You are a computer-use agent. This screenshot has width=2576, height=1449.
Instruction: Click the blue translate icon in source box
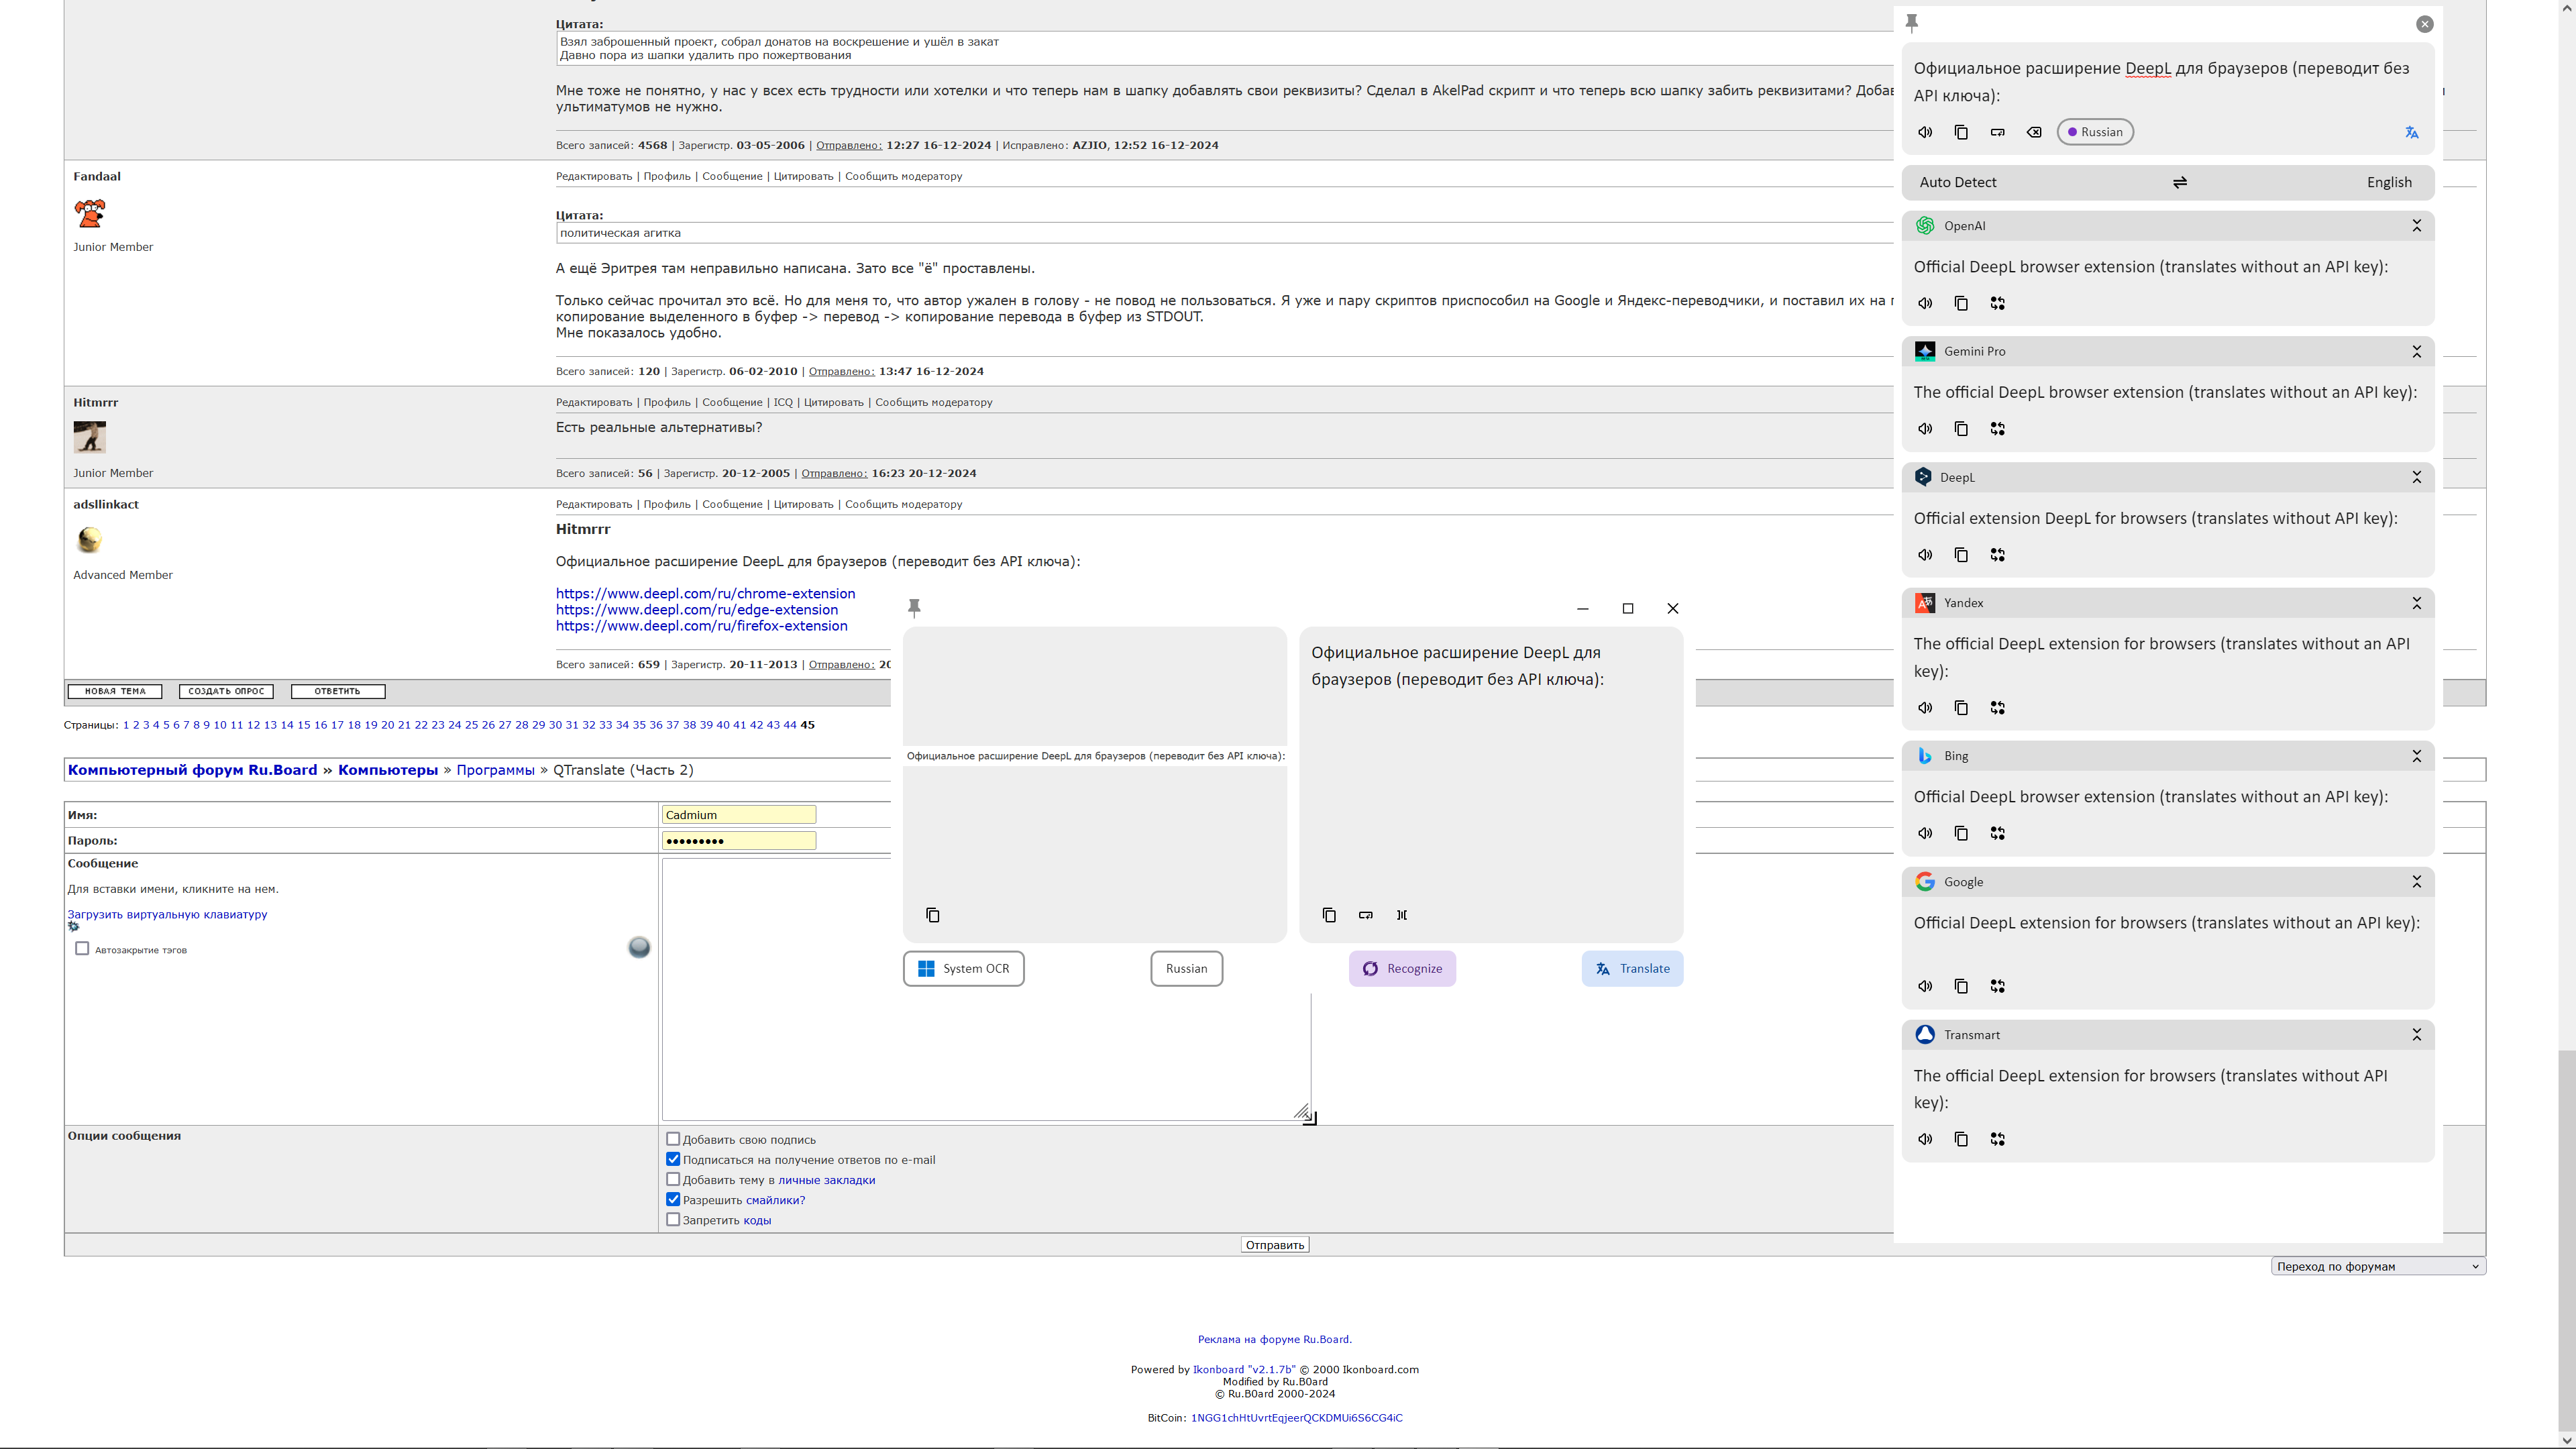click(x=2411, y=132)
